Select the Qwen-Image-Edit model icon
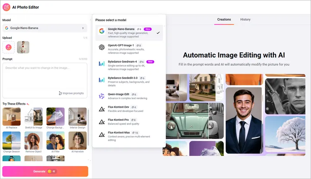The height and width of the screenshot is (179, 311). tap(101, 96)
